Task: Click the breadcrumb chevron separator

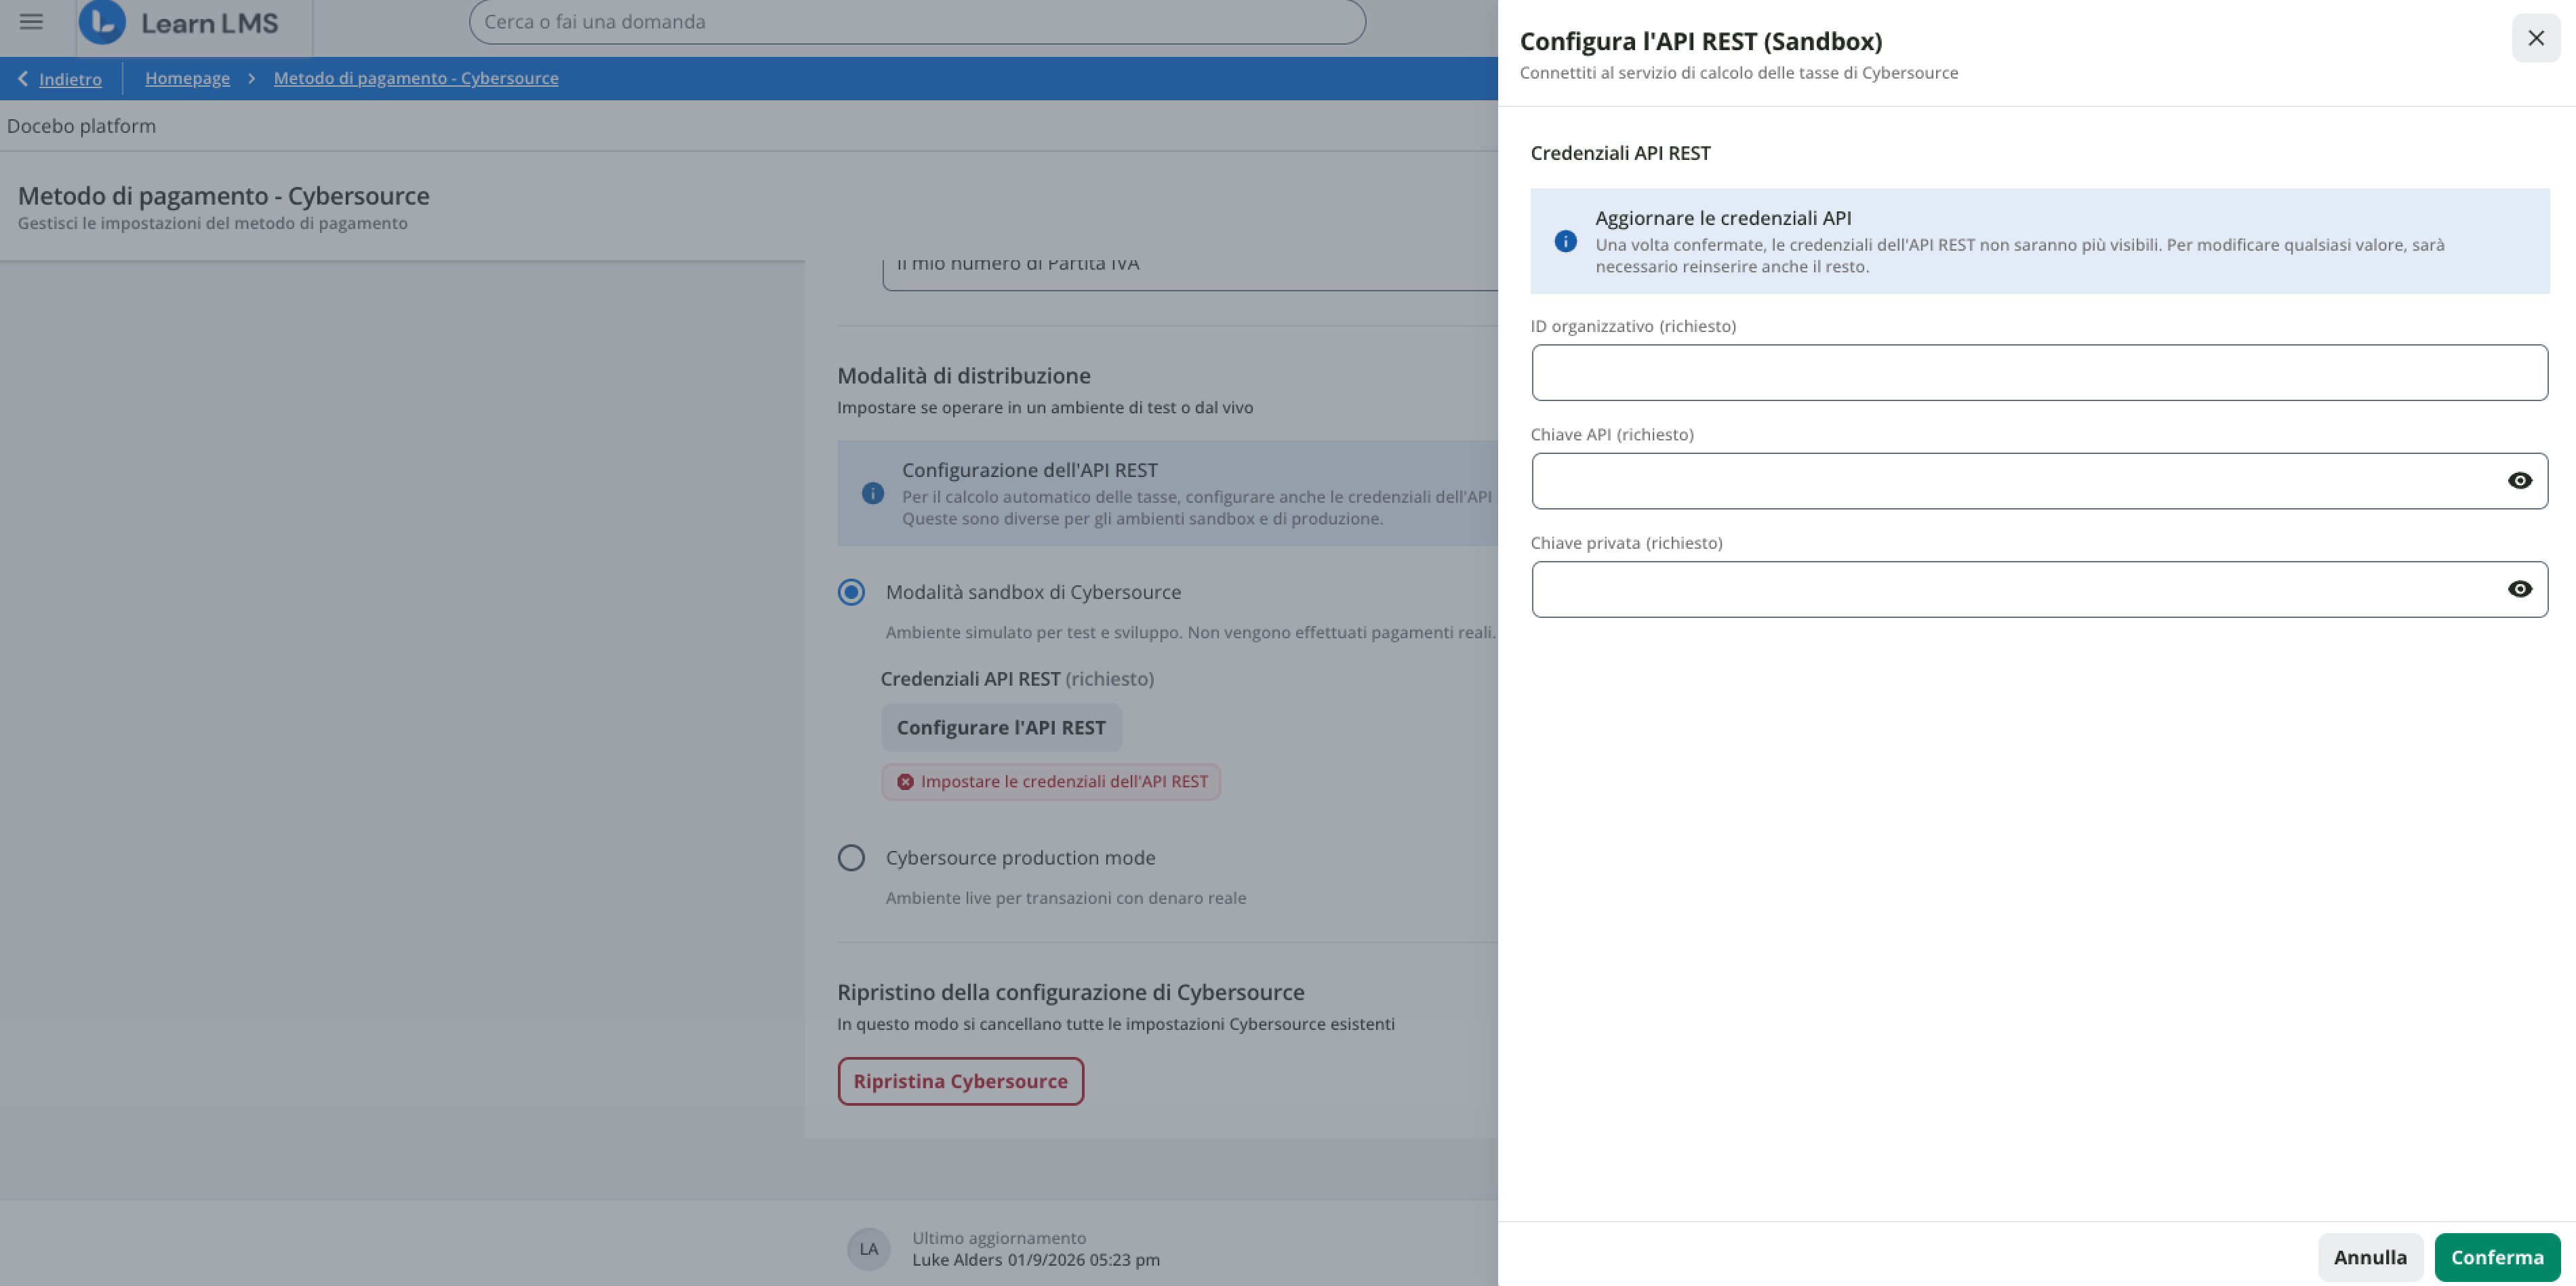Action: 252,78
